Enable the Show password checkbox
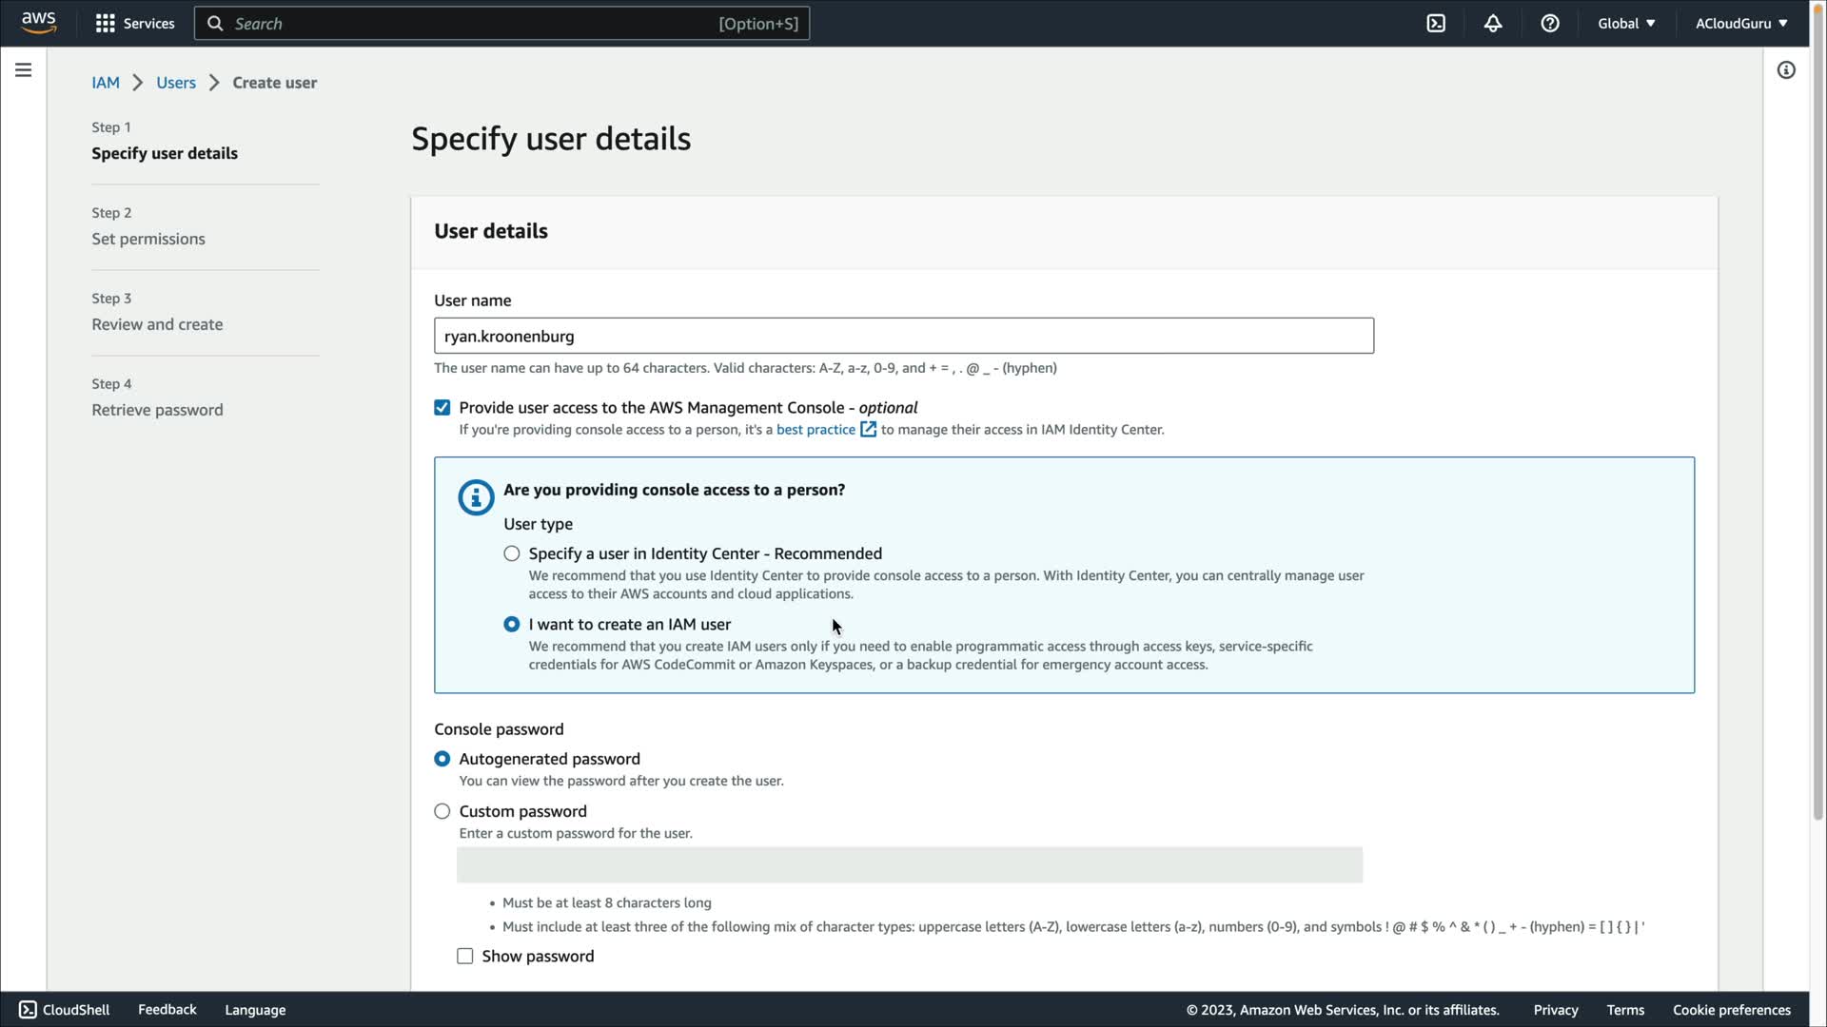The height and width of the screenshot is (1027, 1827). [x=465, y=957]
